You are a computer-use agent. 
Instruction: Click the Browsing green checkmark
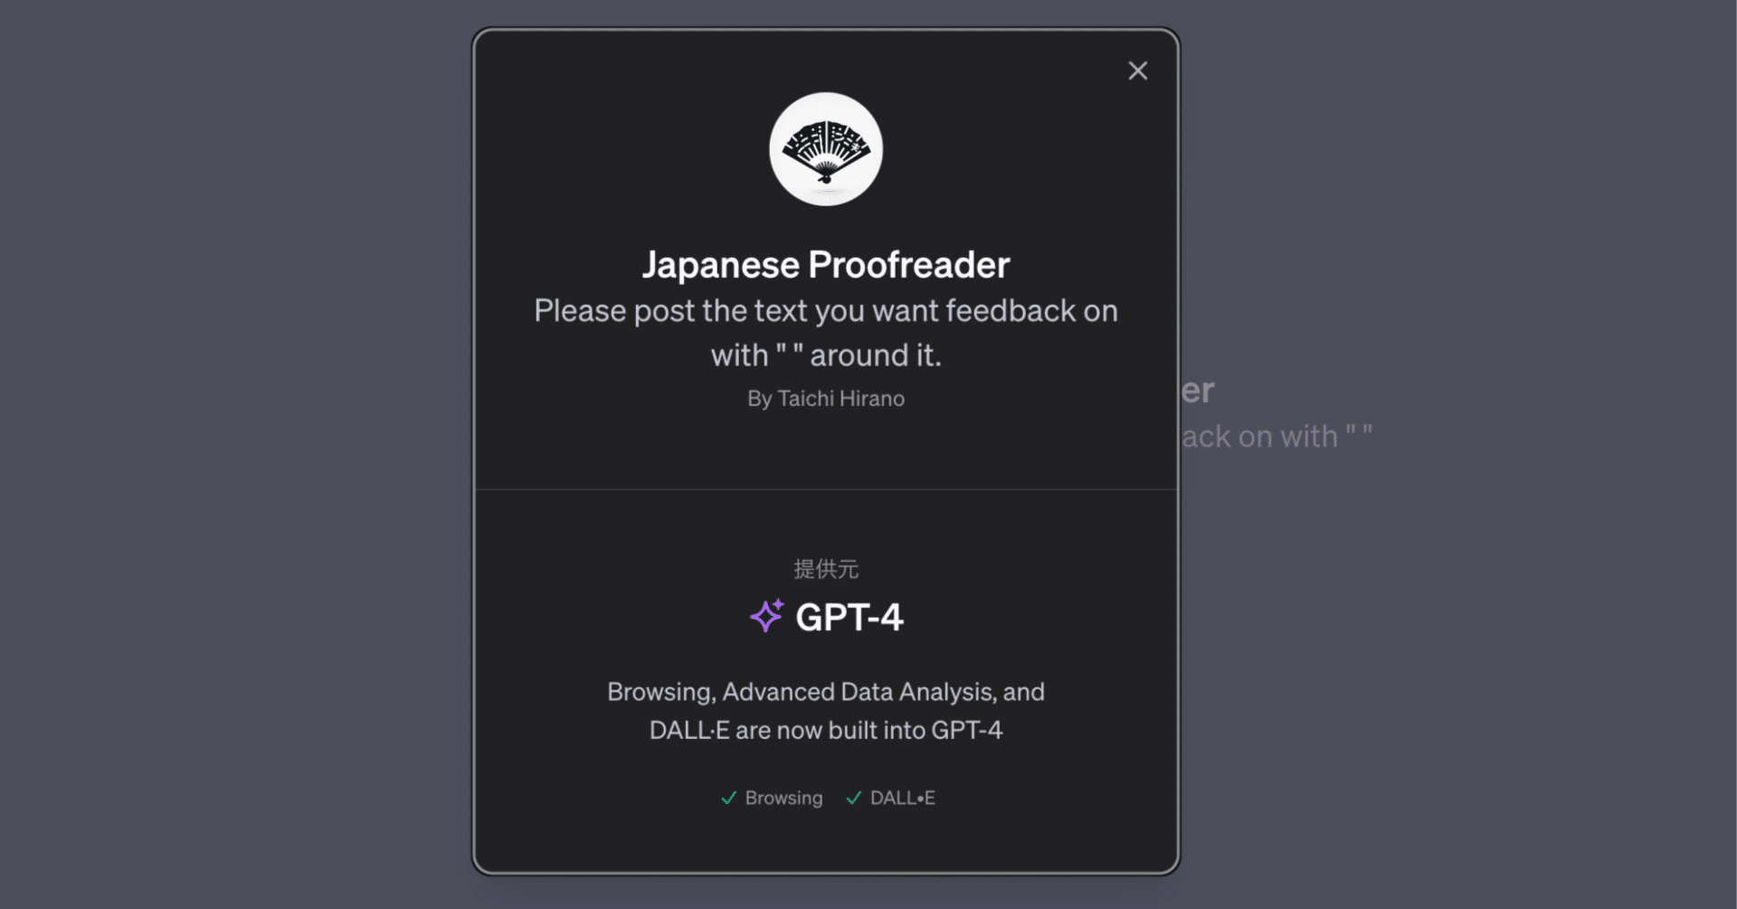728,798
